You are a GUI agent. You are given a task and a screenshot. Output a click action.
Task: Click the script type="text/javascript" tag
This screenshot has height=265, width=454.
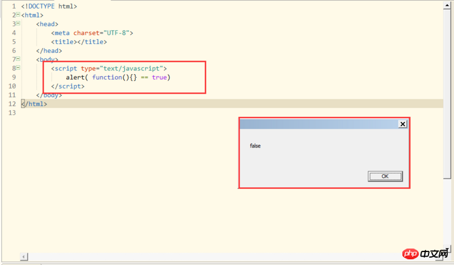[x=109, y=69]
